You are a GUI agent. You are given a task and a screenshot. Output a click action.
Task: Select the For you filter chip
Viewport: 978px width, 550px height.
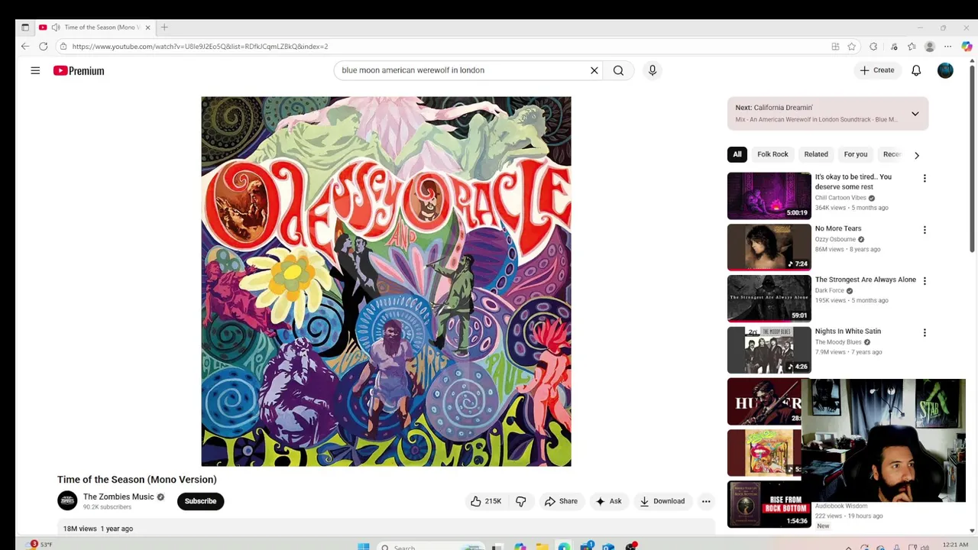click(x=856, y=154)
